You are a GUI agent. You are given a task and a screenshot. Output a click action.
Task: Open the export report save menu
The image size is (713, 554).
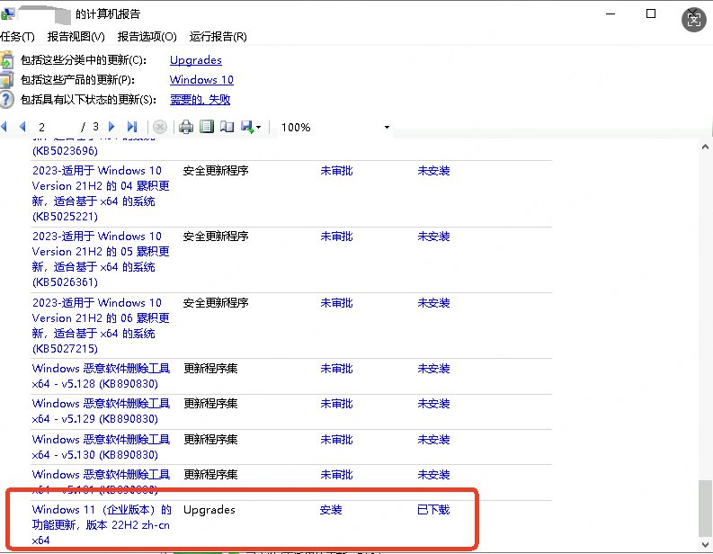(x=251, y=127)
